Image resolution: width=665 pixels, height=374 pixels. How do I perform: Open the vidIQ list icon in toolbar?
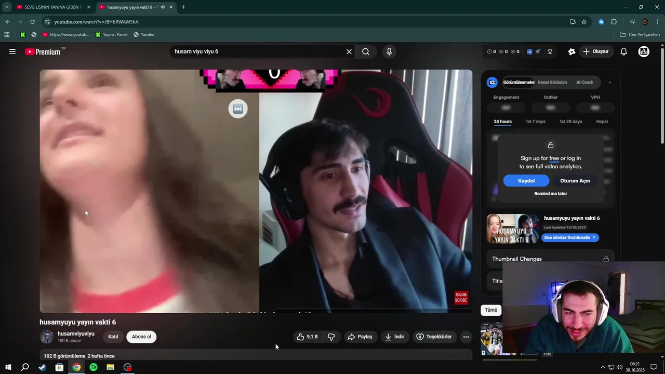pyautogui.click(x=538, y=51)
